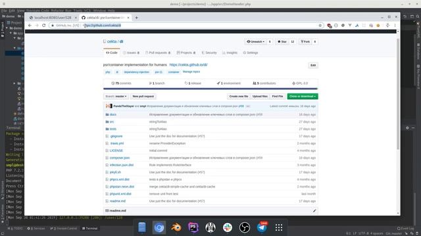The width and height of the screenshot is (421, 236).
Task: Click the PhpStorm terminal settings gear
Action: (x=407, y=128)
